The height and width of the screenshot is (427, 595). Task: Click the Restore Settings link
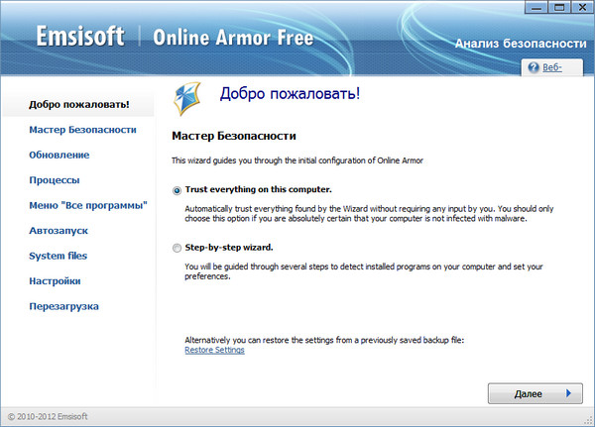tap(214, 350)
